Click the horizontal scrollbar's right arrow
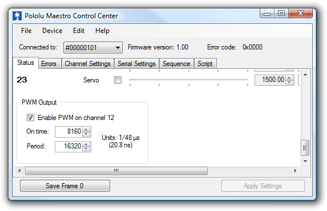Image resolution: width=327 pixels, height=211 pixels. point(295,171)
